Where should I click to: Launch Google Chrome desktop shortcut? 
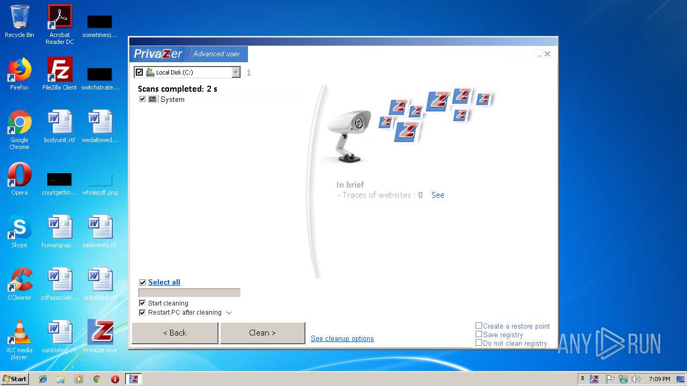pyautogui.click(x=19, y=130)
